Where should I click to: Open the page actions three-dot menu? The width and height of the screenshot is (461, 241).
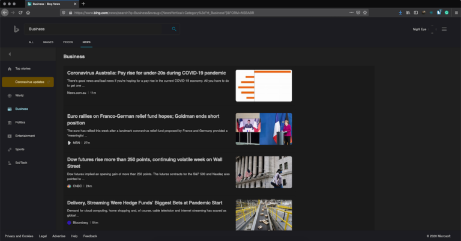tap(351, 13)
